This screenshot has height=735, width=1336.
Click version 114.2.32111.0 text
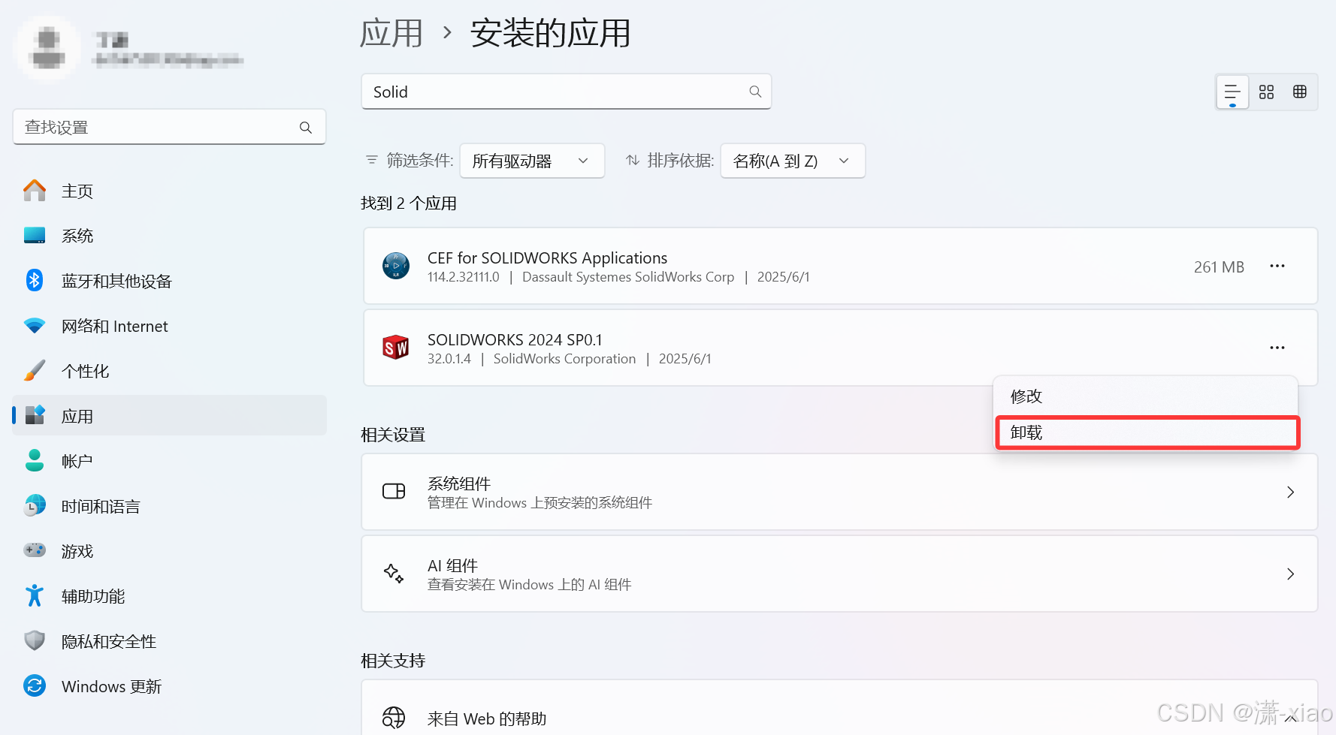point(464,277)
